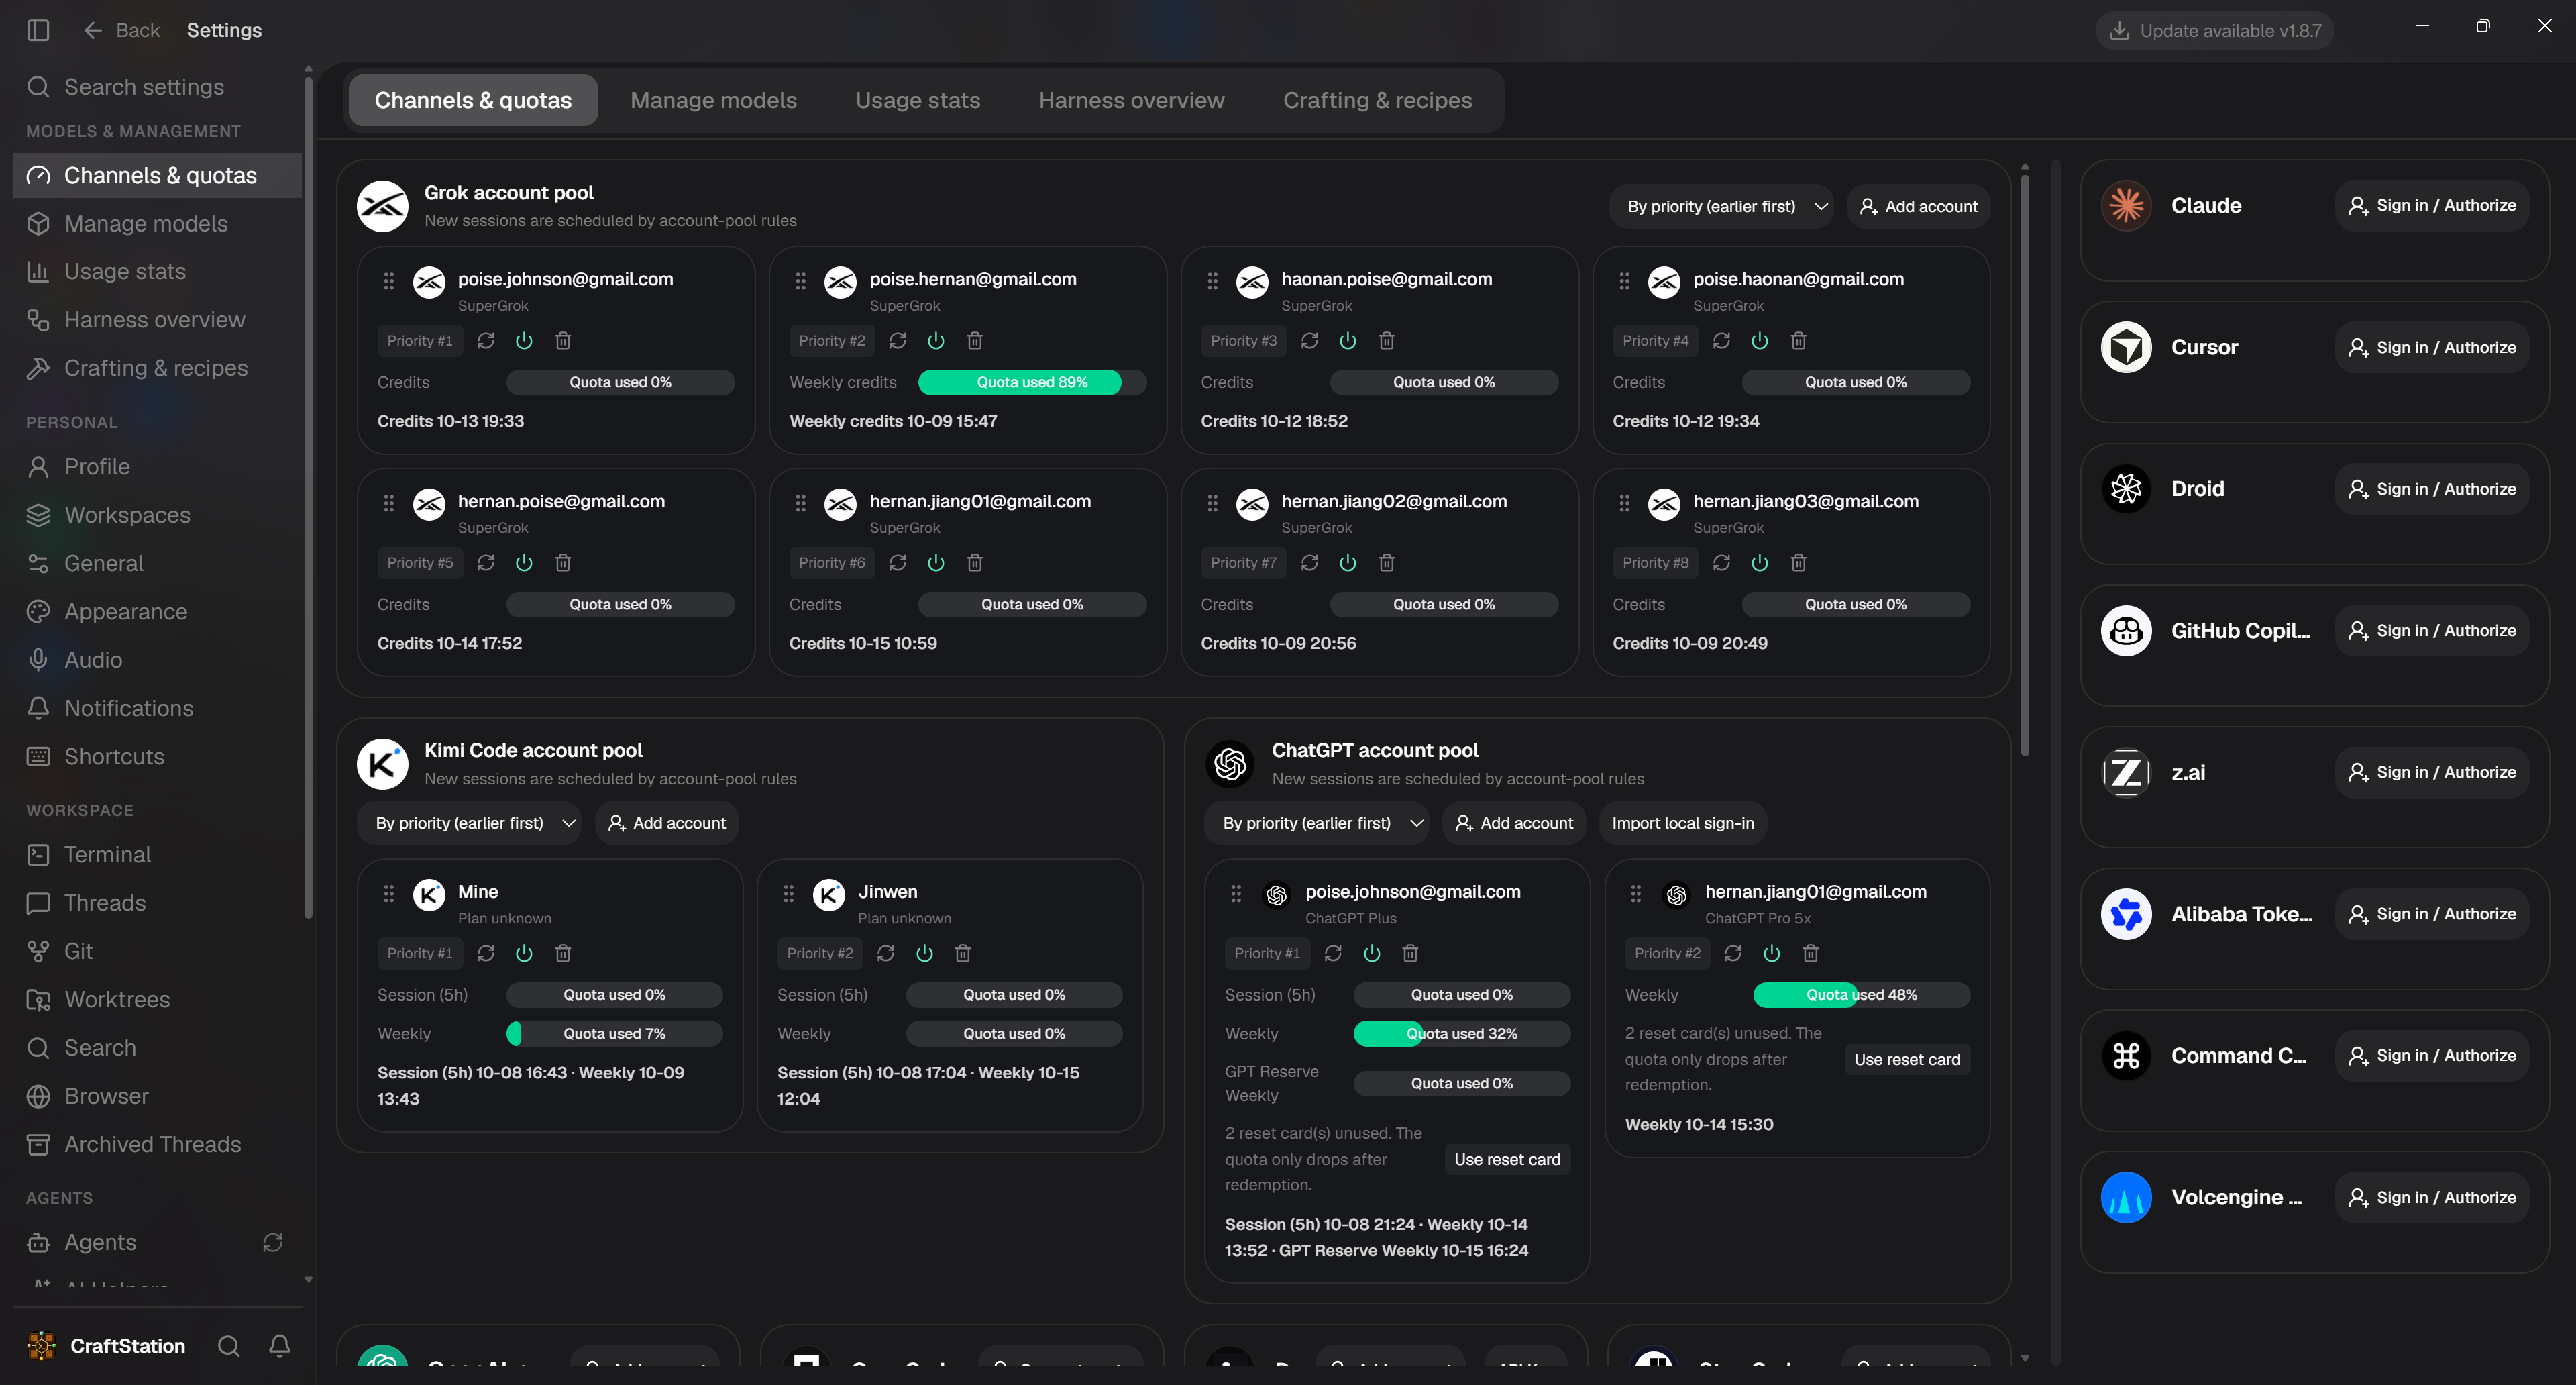Delete the Jinwen Kimi account
Viewport: 2576px width, 1385px height.
[x=963, y=953]
